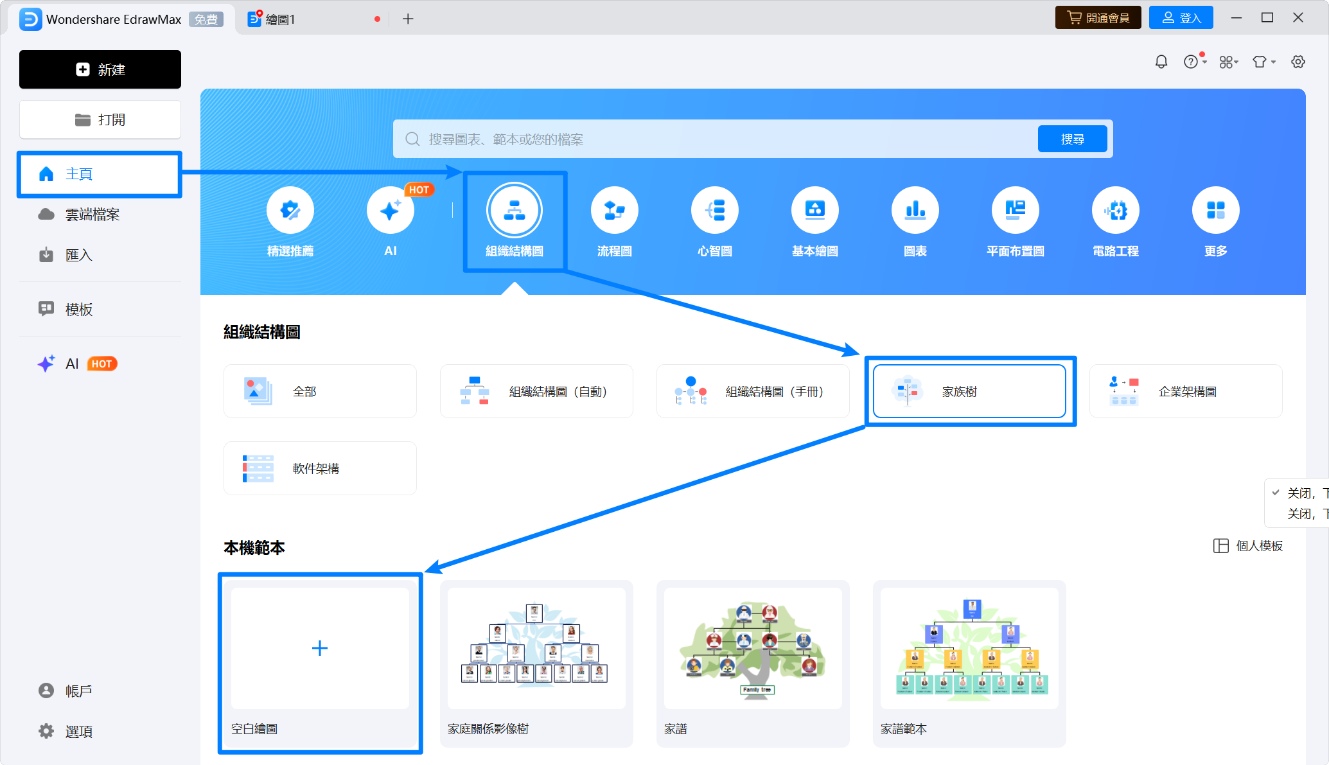Select the 基本繪圖 category icon
This screenshot has height=765, width=1329.
click(x=815, y=210)
